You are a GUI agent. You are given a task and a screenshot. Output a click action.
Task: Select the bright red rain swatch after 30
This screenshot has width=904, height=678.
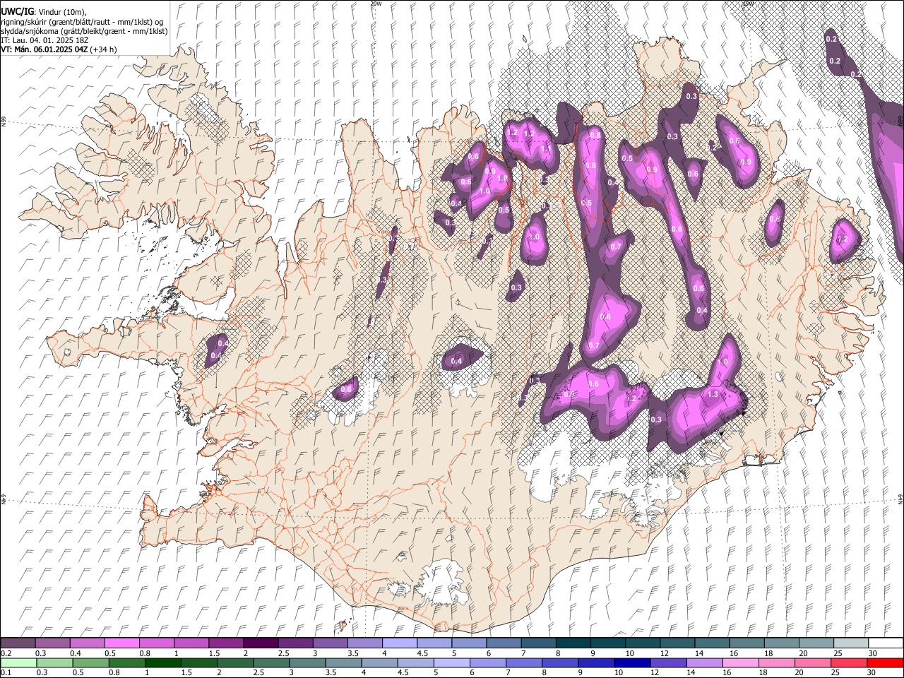point(884,662)
